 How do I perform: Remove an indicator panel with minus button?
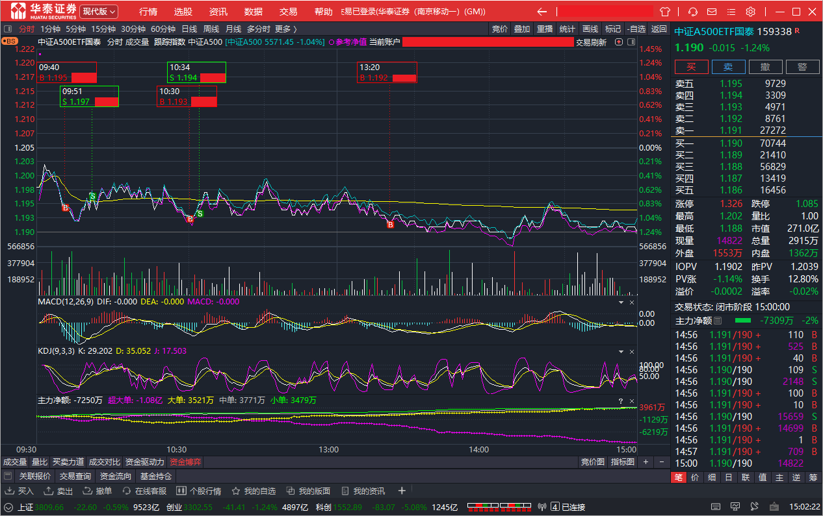pos(661,462)
